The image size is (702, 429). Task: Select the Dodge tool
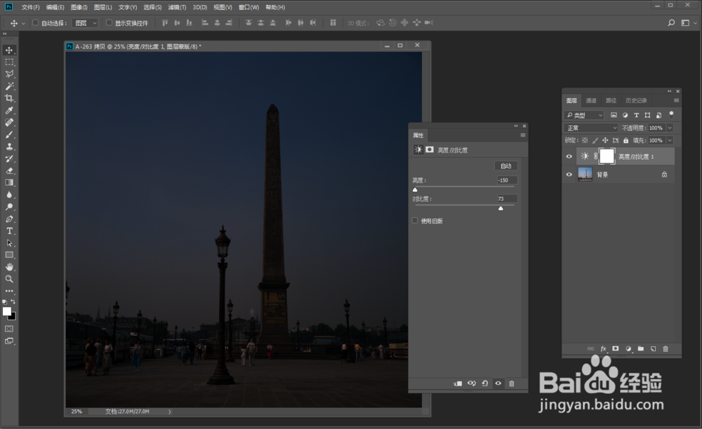coord(9,207)
